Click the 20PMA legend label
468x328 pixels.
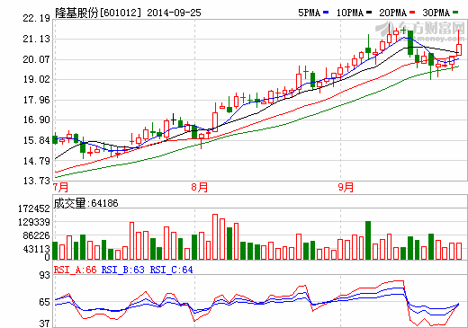coord(392,13)
